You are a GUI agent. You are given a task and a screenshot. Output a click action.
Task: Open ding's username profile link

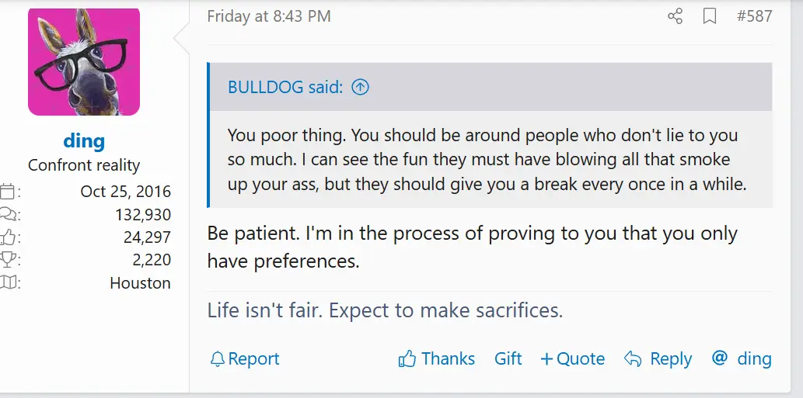click(x=84, y=140)
